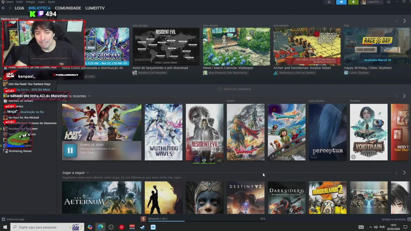Open Steam from the taskbar
Screen dimensions: 411x231
[143, 227]
